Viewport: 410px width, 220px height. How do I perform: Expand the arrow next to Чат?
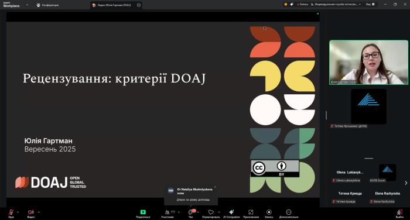click(198, 212)
